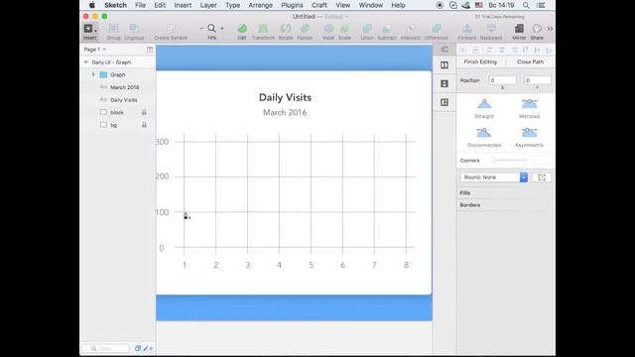Show hidden toolbar items via overflow chevron
Screen dimensions: 635x357
[x=550, y=29]
